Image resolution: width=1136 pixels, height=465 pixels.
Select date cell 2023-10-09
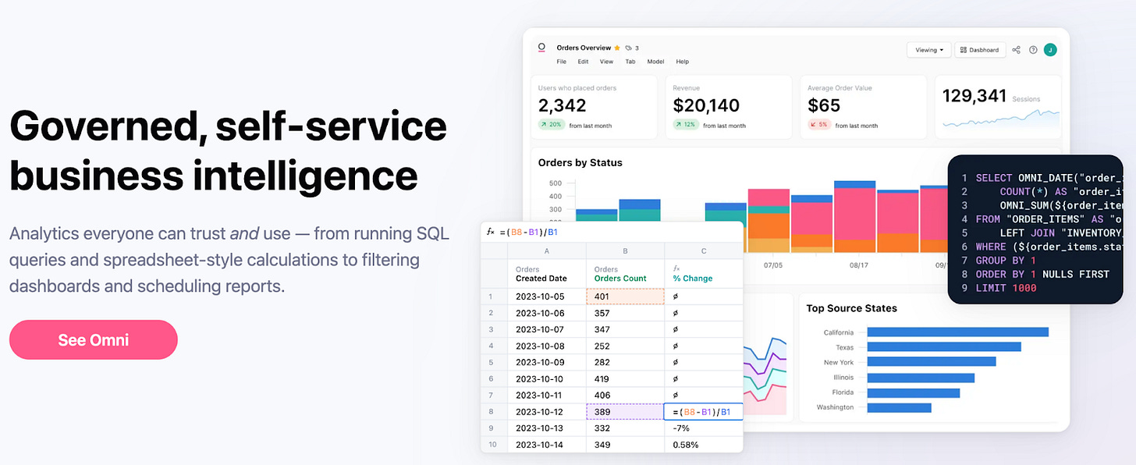coord(546,362)
